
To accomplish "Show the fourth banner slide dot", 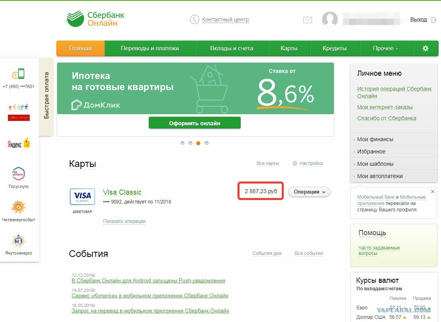I will [207, 143].
